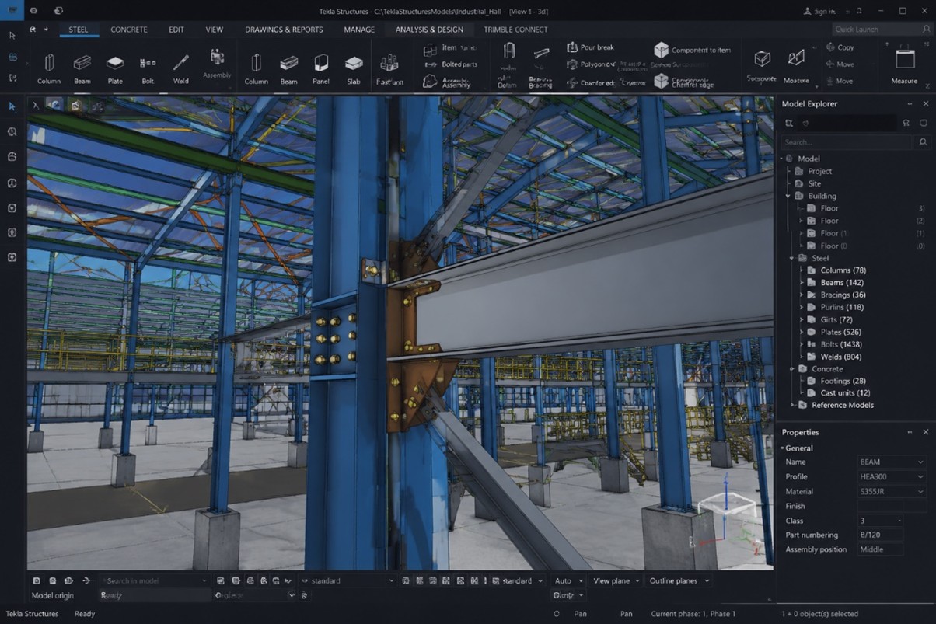Expand the Columns (78) tree node
The image size is (936, 624).
(x=802, y=270)
